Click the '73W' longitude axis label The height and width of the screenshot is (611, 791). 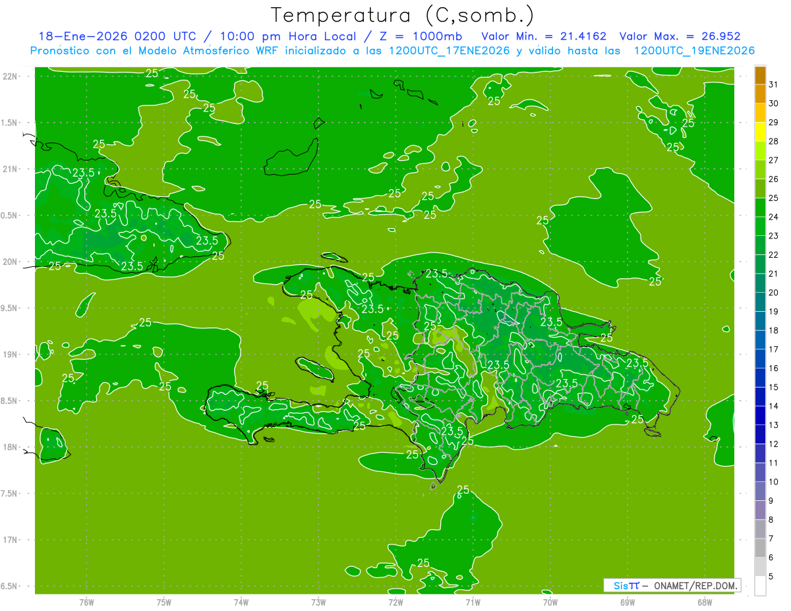[318, 602]
